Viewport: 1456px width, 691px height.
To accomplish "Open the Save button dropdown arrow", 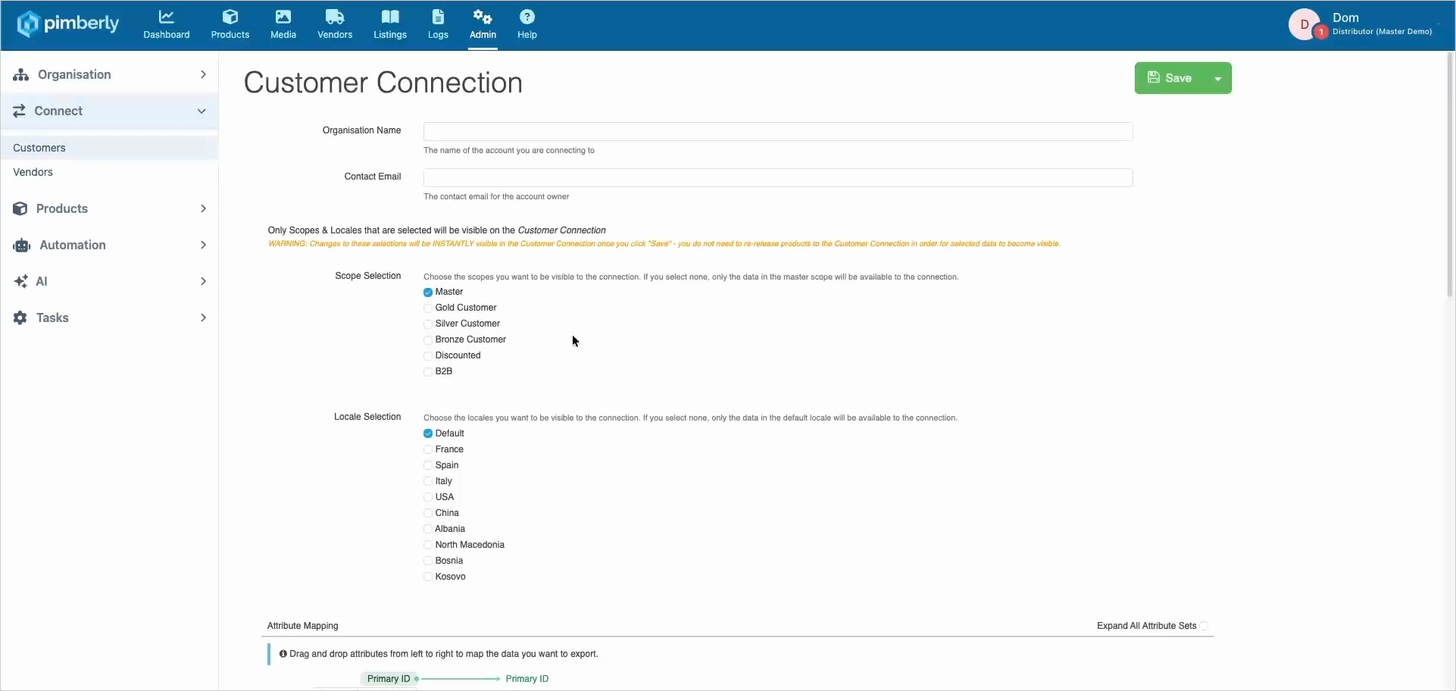I will [x=1218, y=79].
